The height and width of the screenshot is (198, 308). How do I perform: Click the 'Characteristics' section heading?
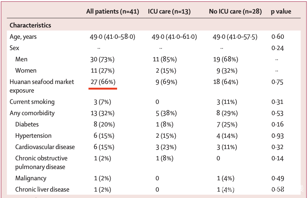click(30, 26)
